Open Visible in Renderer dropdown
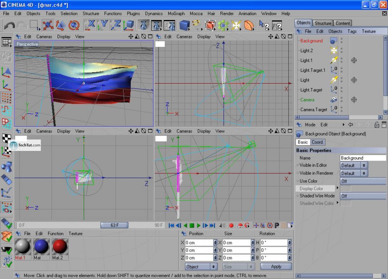The width and height of the screenshot is (388, 279). [x=354, y=173]
